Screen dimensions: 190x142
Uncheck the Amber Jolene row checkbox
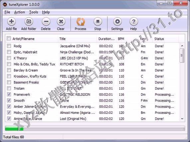coord(9,106)
